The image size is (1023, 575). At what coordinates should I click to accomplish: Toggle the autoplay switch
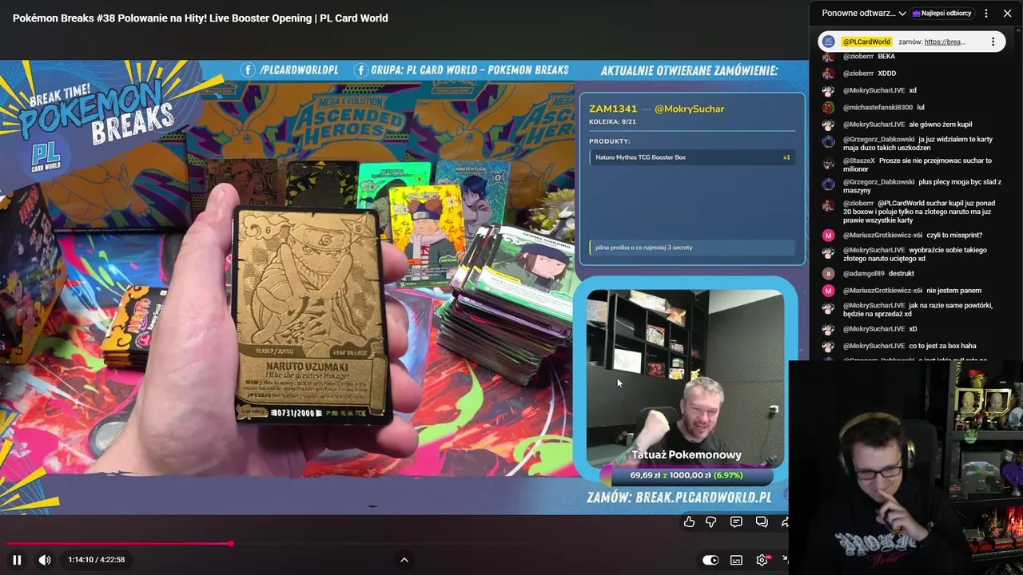tap(711, 560)
